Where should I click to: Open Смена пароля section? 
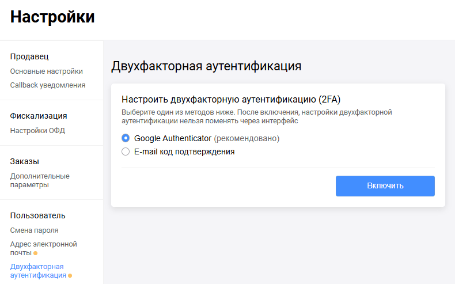35,230
